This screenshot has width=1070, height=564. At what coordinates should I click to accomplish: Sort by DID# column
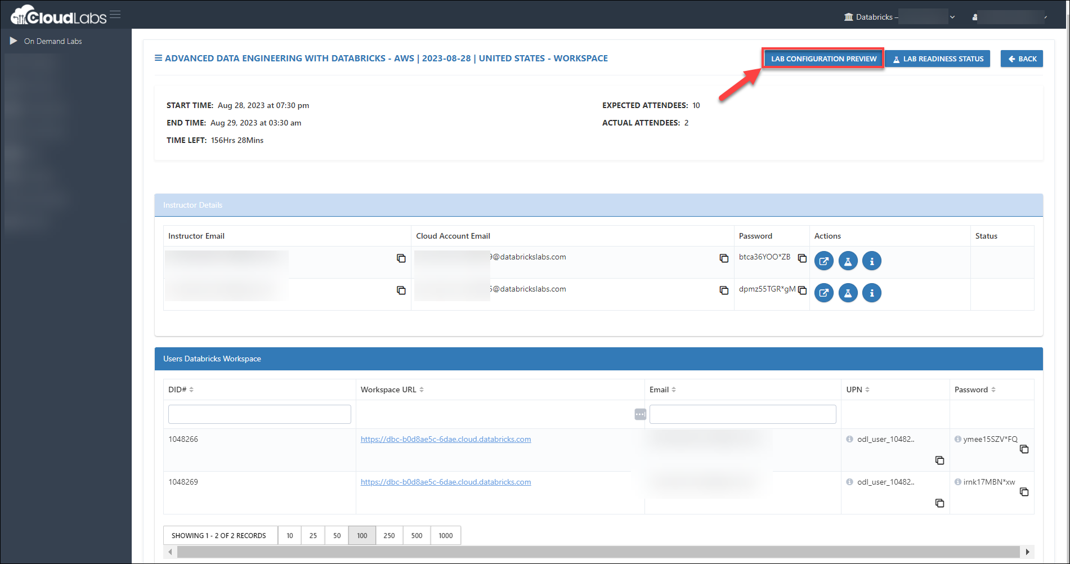191,390
